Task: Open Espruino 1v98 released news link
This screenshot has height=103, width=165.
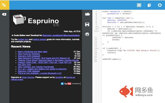Action: (29, 71)
